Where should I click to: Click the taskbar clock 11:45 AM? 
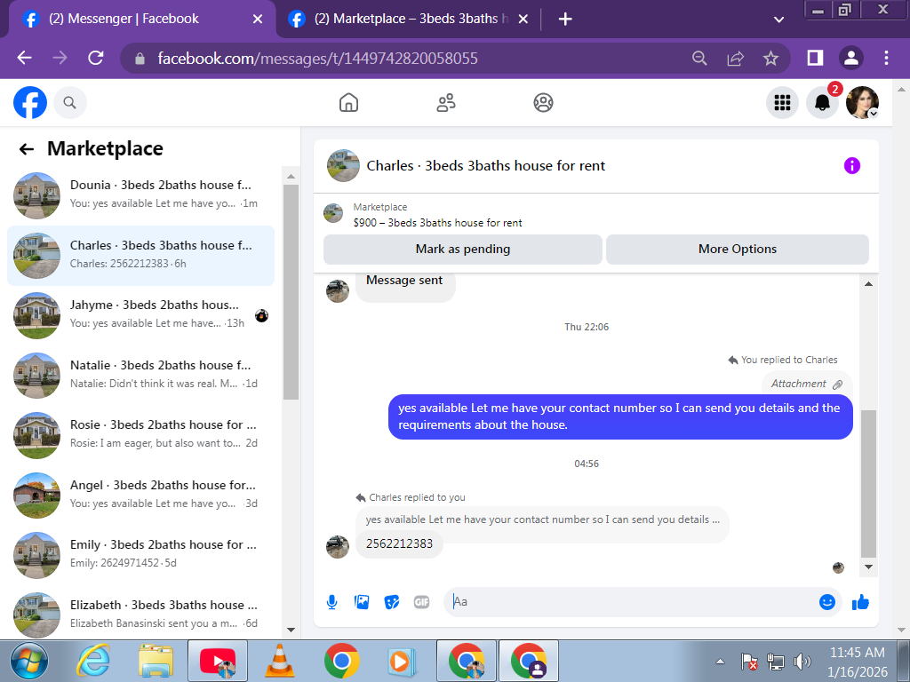(858, 653)
